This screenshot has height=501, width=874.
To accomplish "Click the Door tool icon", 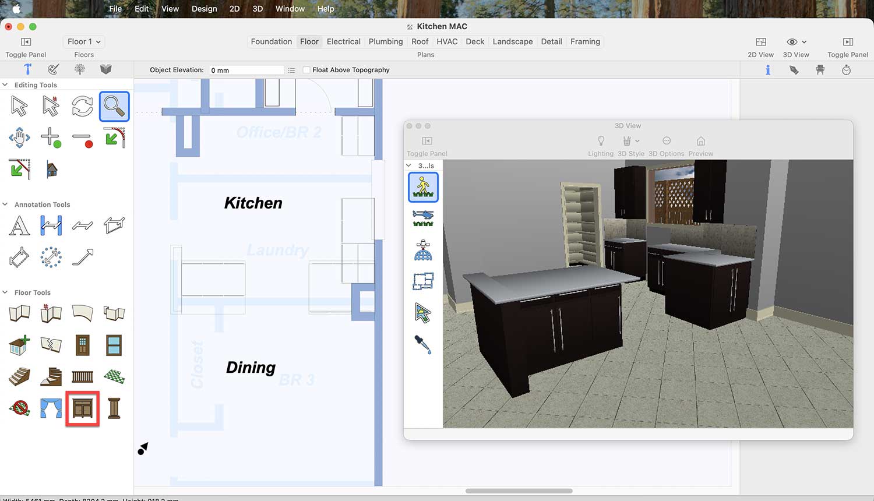I will (82, 345).
